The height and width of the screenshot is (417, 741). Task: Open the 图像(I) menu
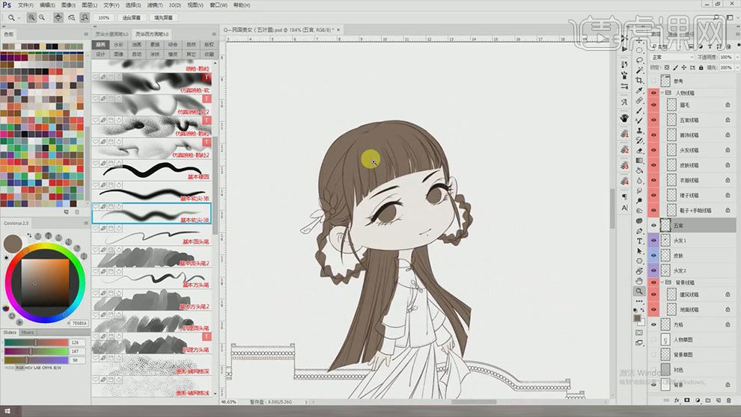click(x=68, y=5)
